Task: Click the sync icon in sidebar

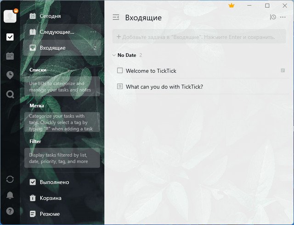Action: (x=10, y=179)
